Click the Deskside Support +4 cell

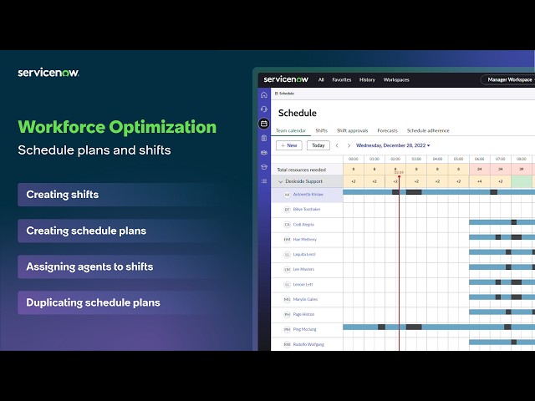point(479,181)
